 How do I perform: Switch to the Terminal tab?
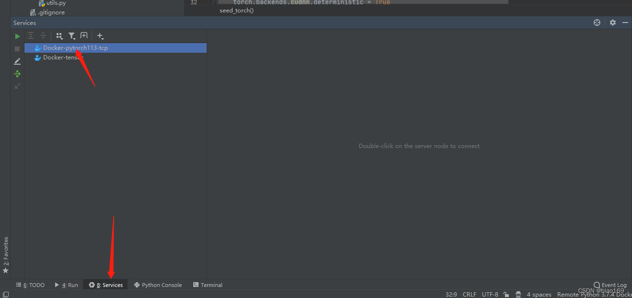tap(208, 285)
